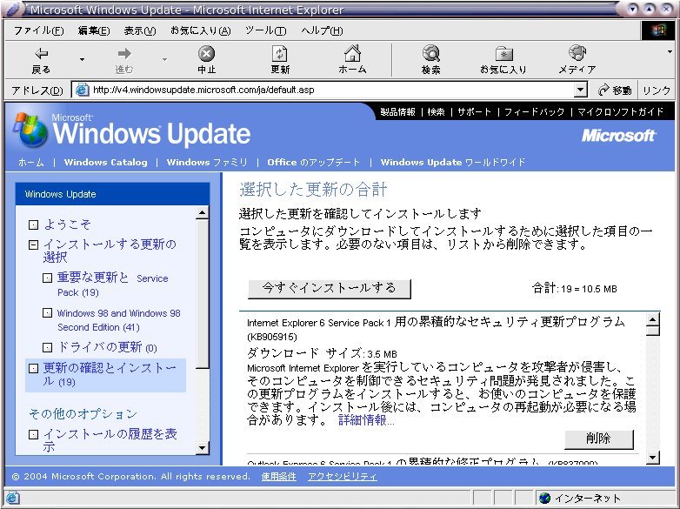680x509 pixels.
Task: Click Office のアップデート link
Action: point(314,163)
